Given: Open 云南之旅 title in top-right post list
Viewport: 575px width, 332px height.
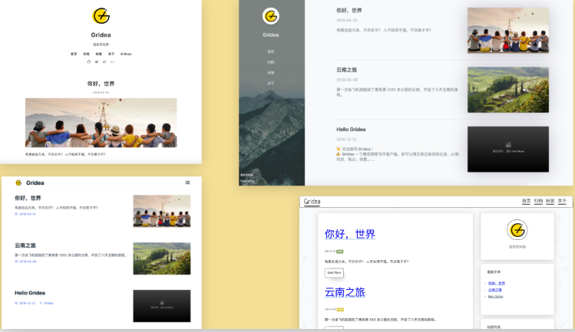Looking at the screenshot, I should click(x=346, y=70).
